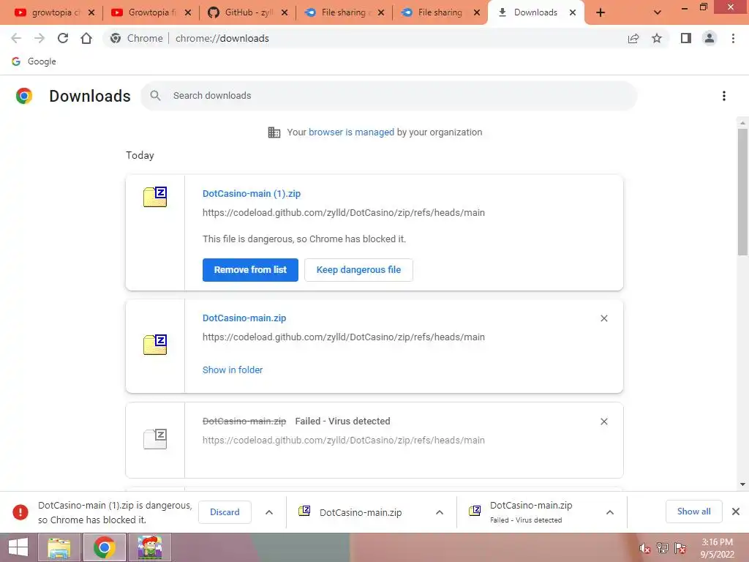Viewport: 749px width, 562px height.
Task: Click the Action Center flag tray icon
Action: click(680, 548)
